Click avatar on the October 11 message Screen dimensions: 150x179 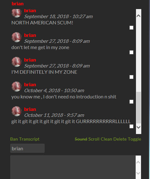coord(17,111)
